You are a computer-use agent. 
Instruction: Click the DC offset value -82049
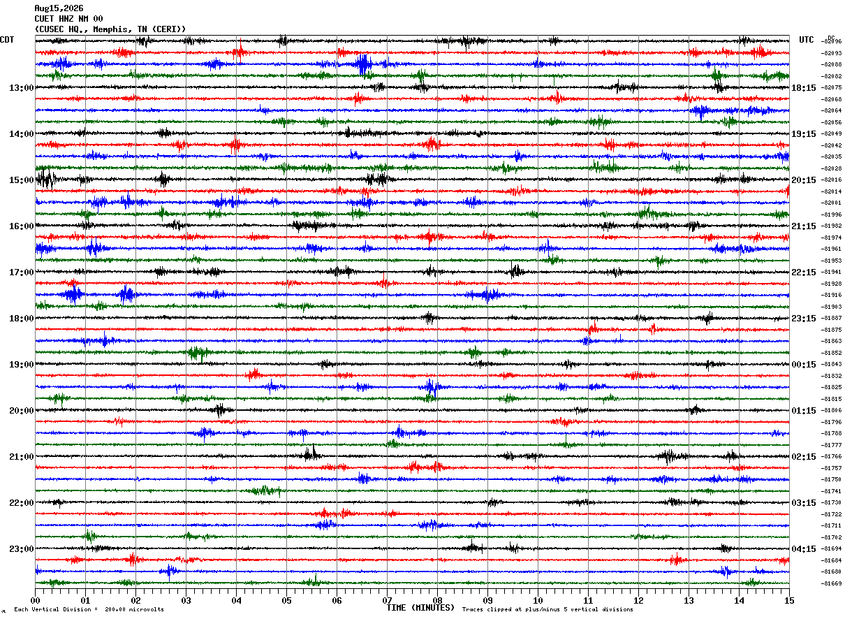832,133
